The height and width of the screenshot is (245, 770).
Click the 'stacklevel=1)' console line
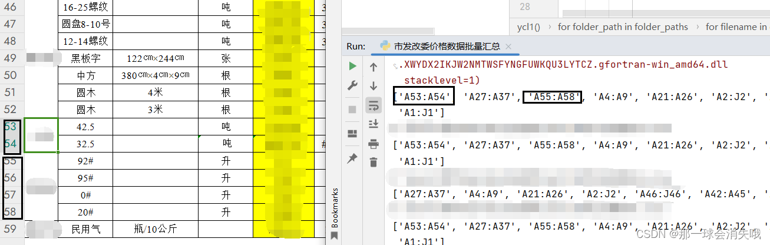[442, 80]
